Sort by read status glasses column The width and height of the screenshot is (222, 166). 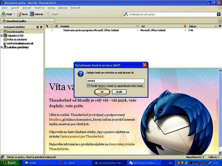(137, 26)
